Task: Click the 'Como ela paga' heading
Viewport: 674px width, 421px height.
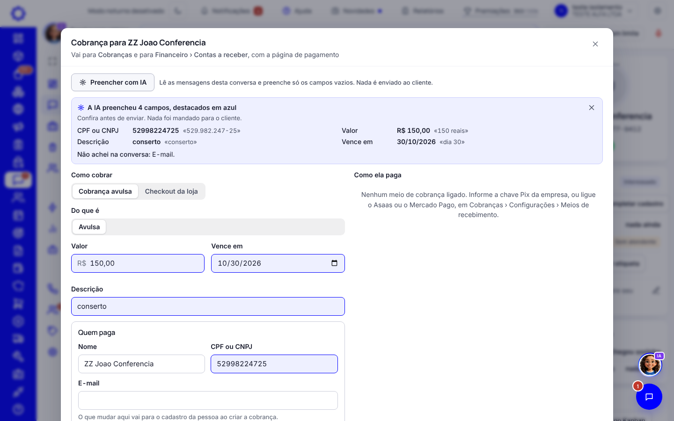Action: coord(378,175)
